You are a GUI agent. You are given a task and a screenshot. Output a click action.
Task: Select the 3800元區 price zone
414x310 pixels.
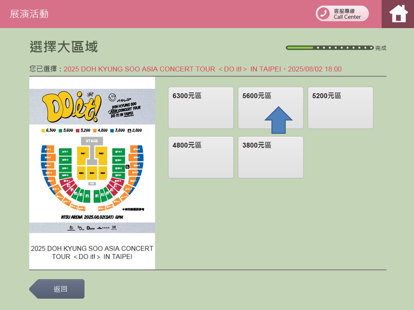(x=271, y=157)
